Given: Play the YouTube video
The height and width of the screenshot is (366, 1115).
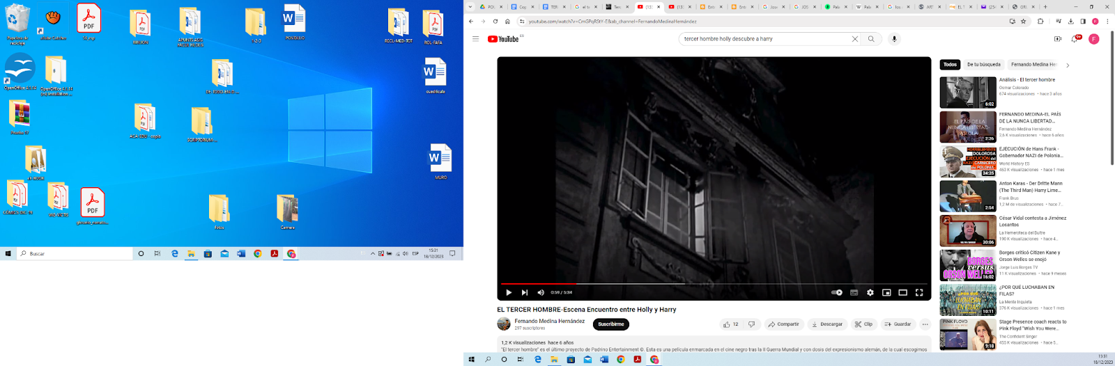Looking at the screenshot, I should tap(509, 292).
